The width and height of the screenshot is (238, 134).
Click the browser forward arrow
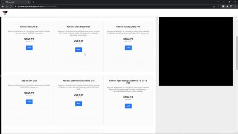click(7, 7)
